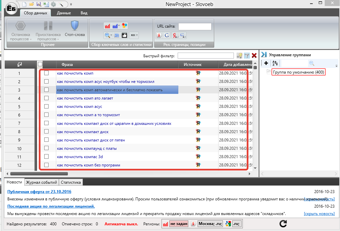Check the row 'как почистить компаунд с платы'

click(46, 148)
